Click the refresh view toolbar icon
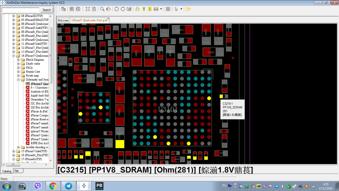Viewport: 339px width, 191px height. tap(94, 9)
